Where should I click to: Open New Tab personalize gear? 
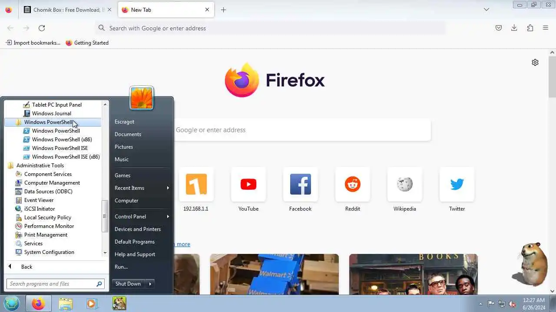point(535,62)
